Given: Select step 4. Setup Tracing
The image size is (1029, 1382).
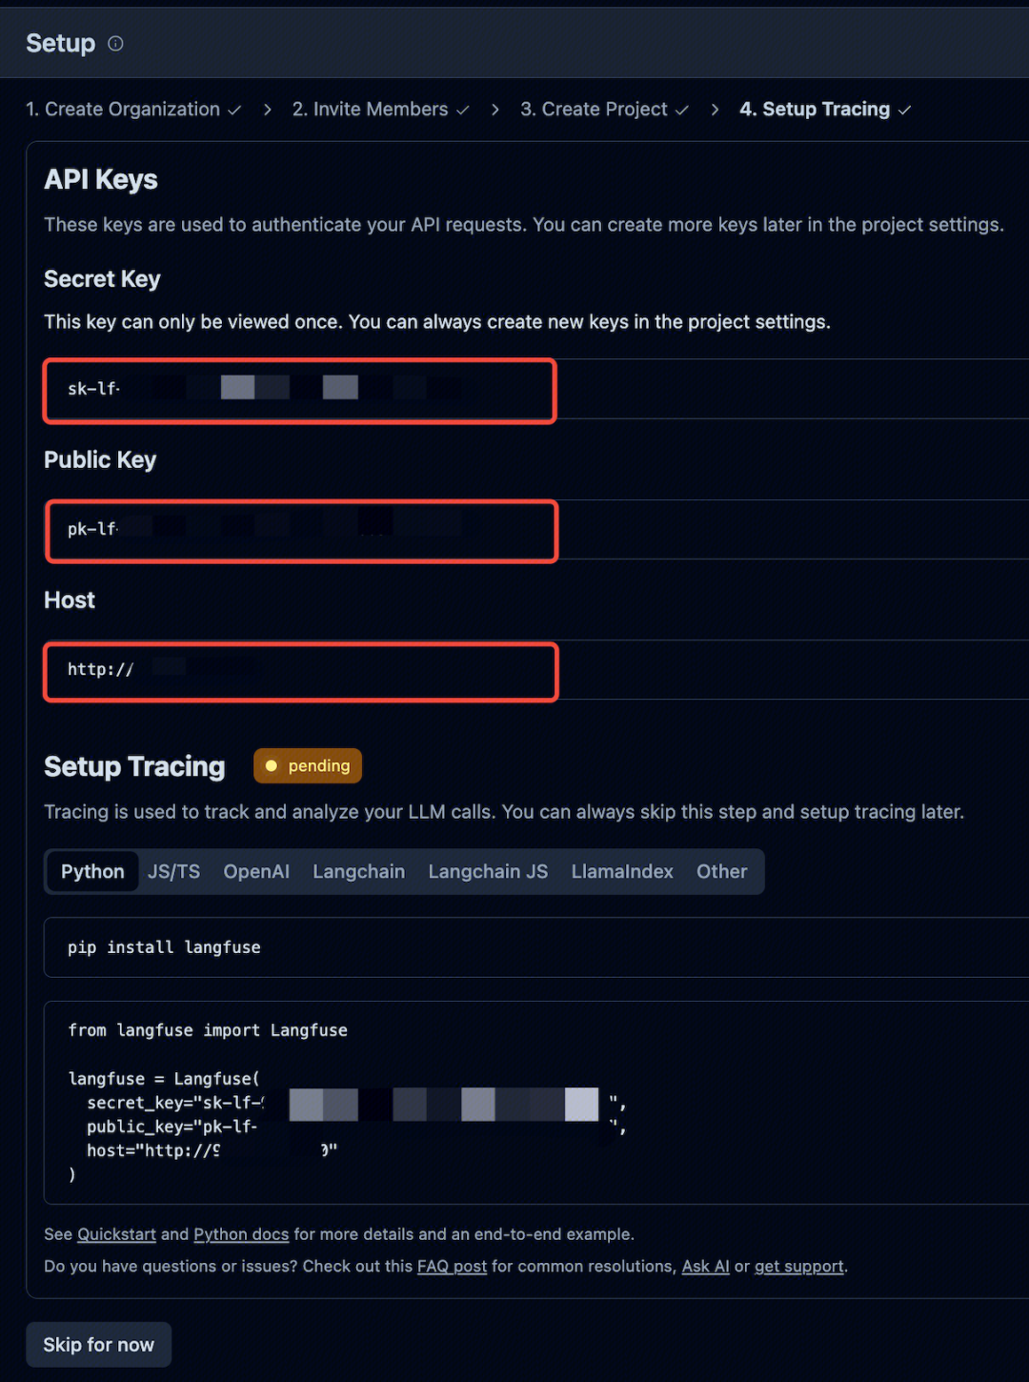Looking at the screenshot, I should (825, 110).
